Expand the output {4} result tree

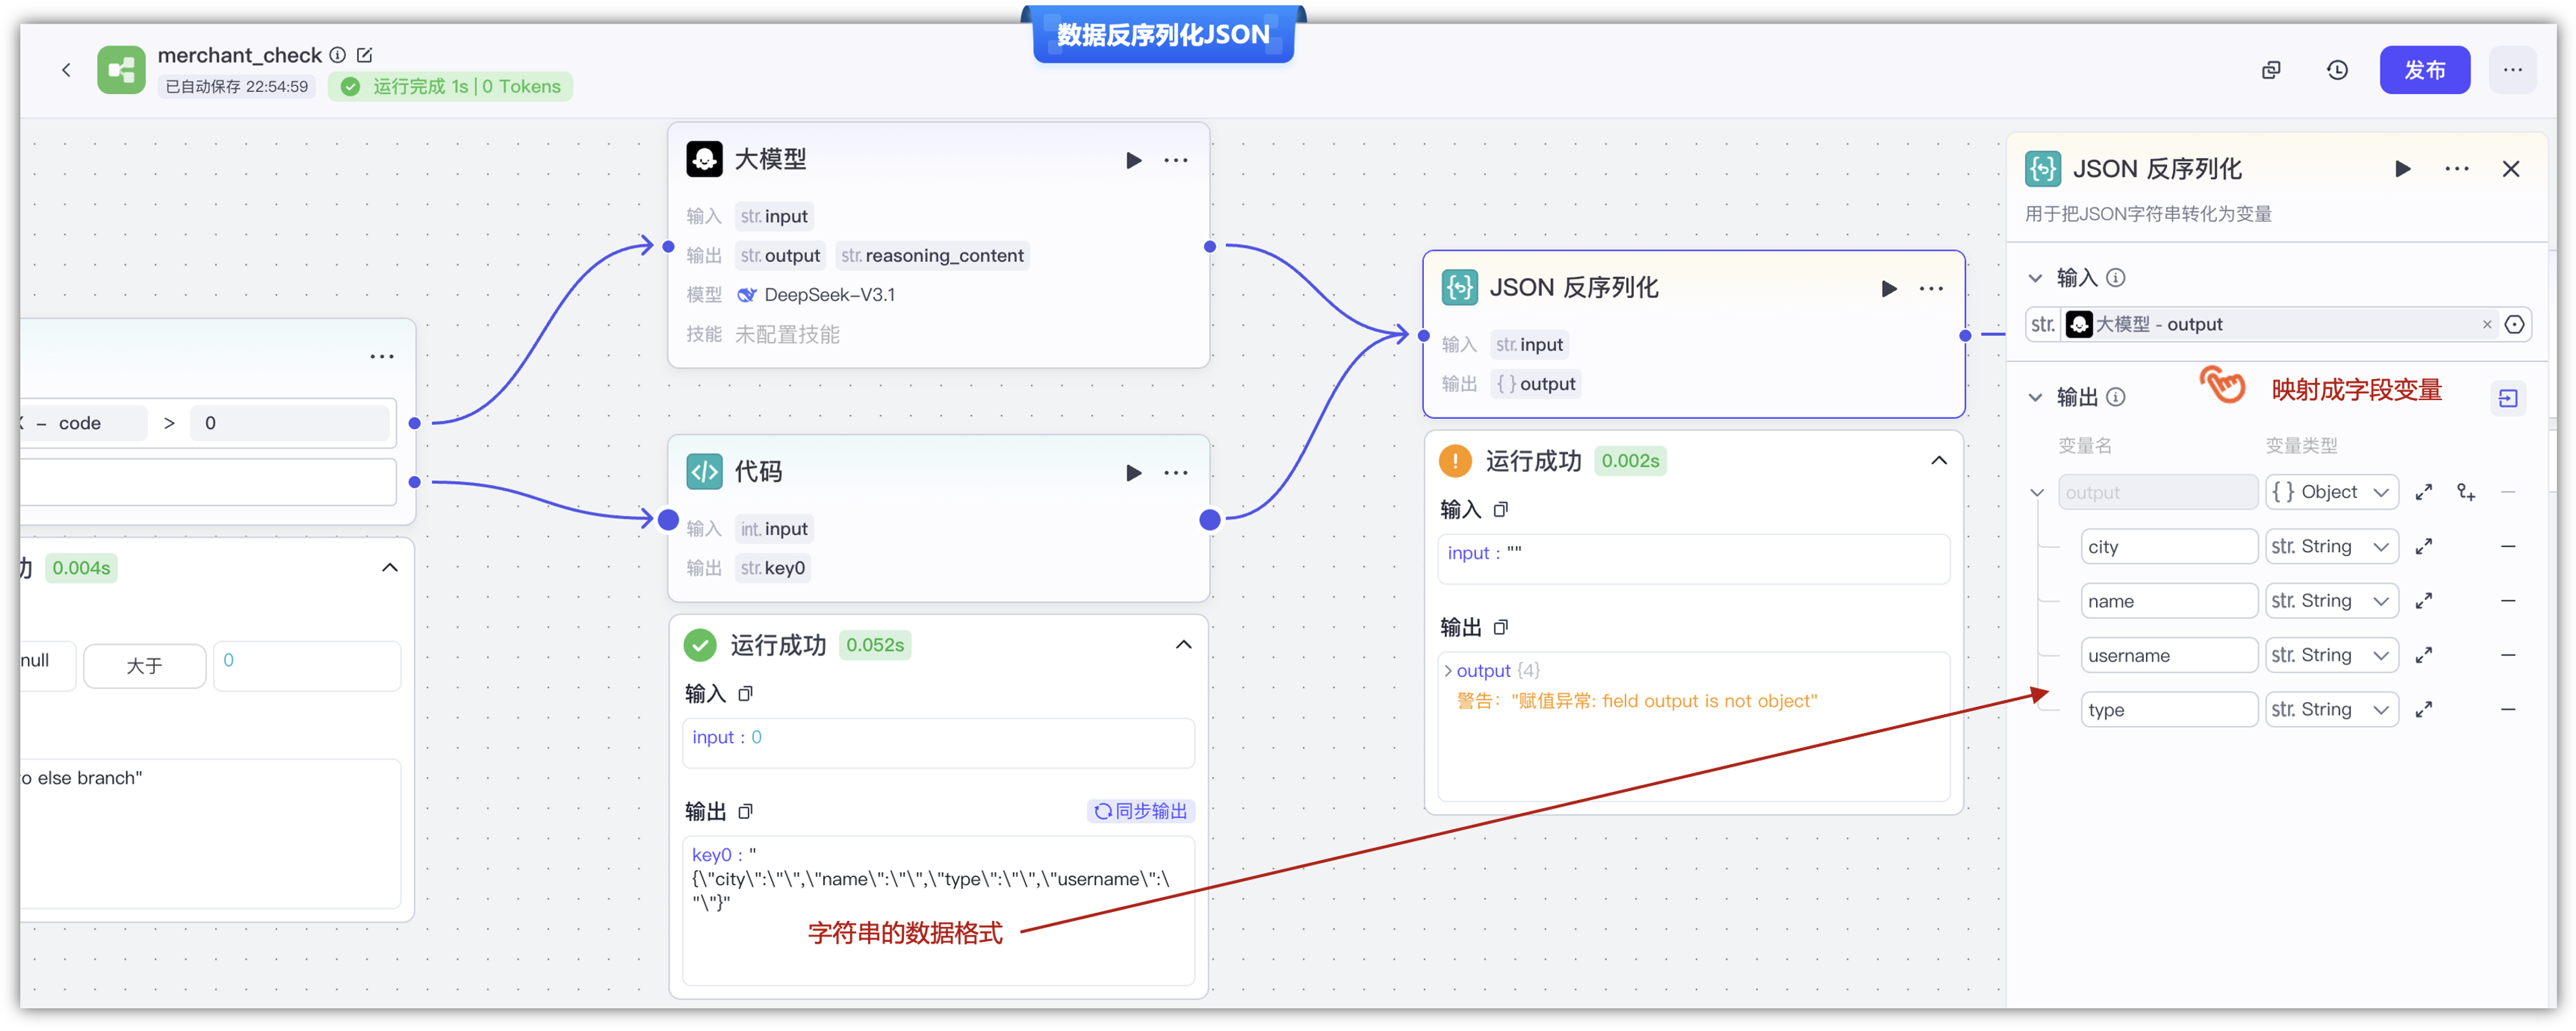[1448, 670]
